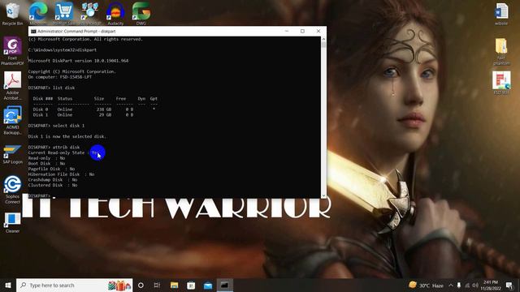Click the 'attrib disk' command line
Image resolution: width=520 pixels, height=292 pixels.
click(54, 147)
